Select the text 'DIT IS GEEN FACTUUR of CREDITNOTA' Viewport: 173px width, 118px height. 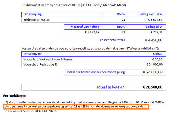(x=30, y=111)
